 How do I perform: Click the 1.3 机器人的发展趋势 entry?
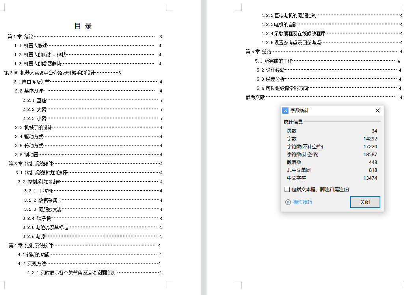pyautogui.click(x=88, y=64)
